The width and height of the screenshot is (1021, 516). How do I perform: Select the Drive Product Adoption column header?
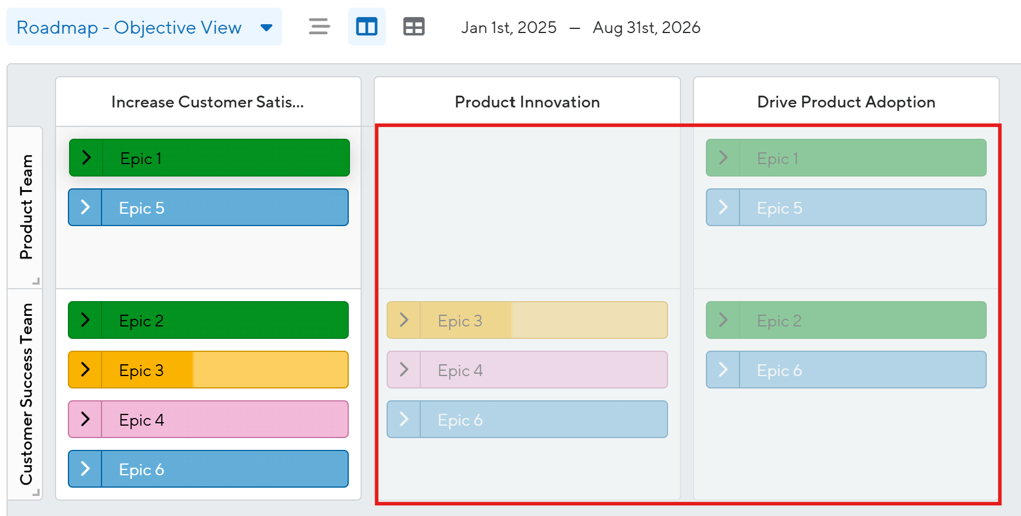point(846,102)
